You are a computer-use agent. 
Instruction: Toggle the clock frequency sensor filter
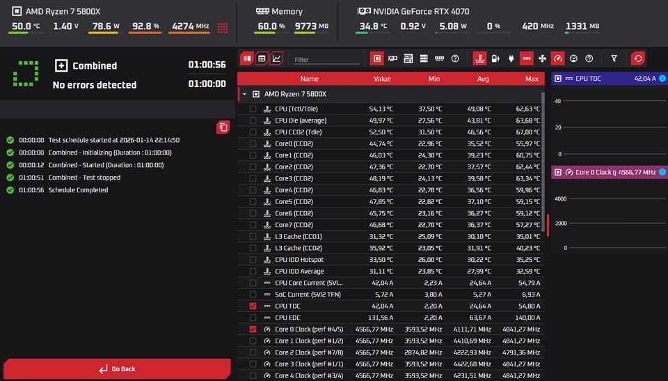(557, 59)
